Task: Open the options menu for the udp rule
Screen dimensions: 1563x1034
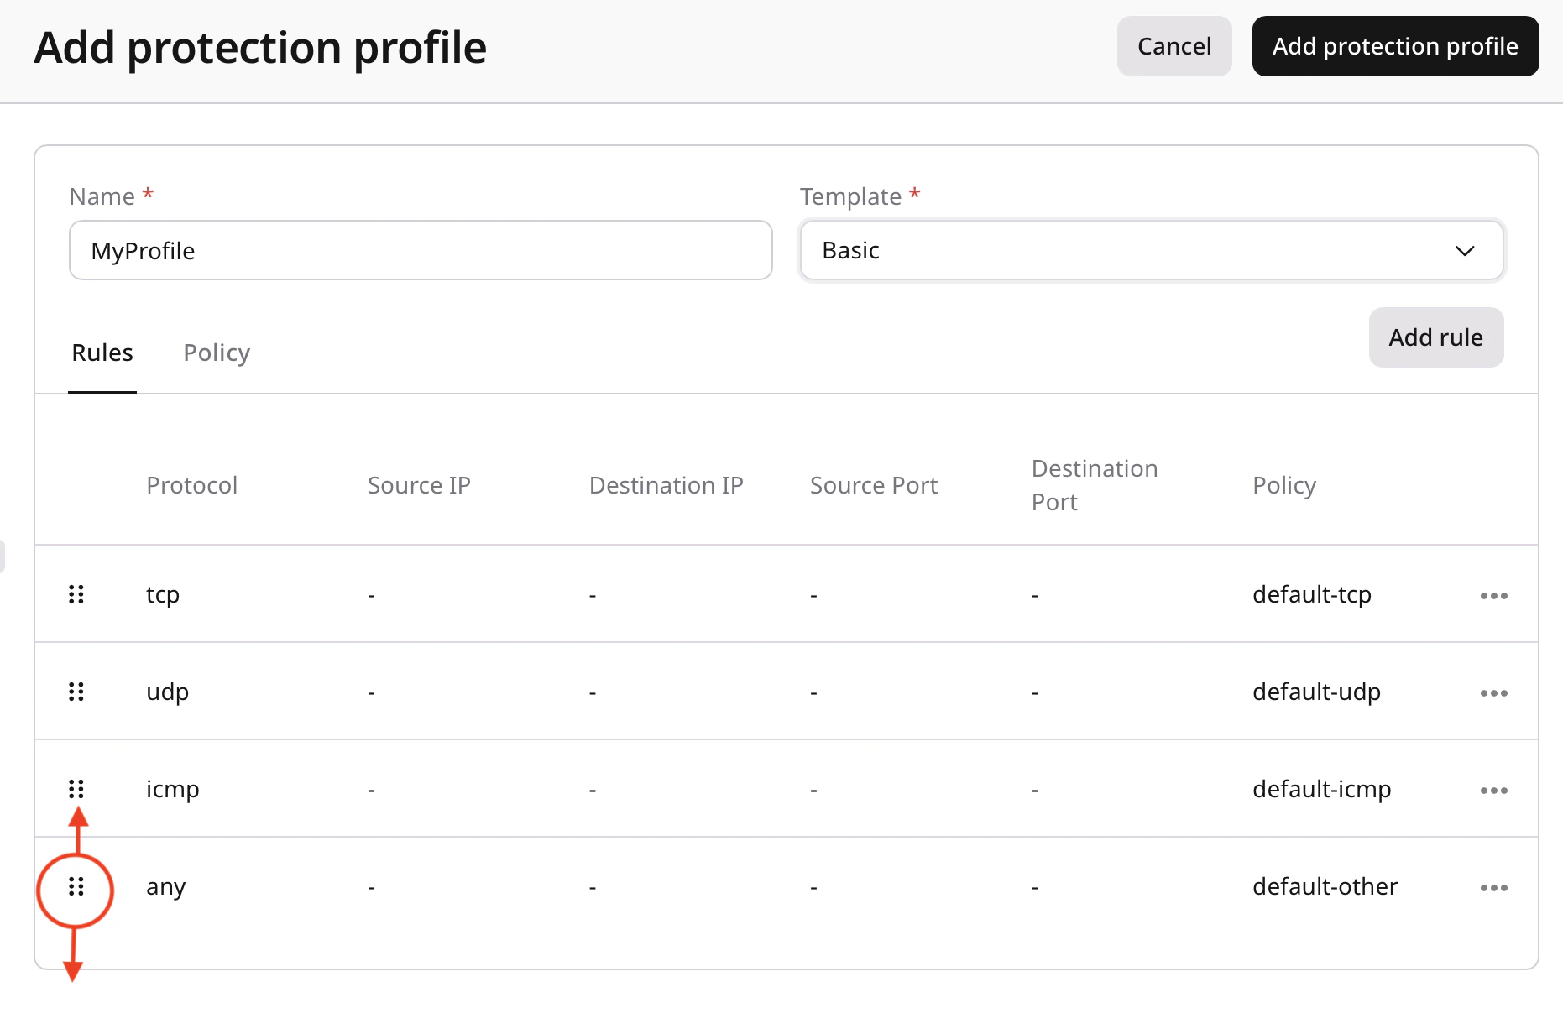Action: [1493, 692]
